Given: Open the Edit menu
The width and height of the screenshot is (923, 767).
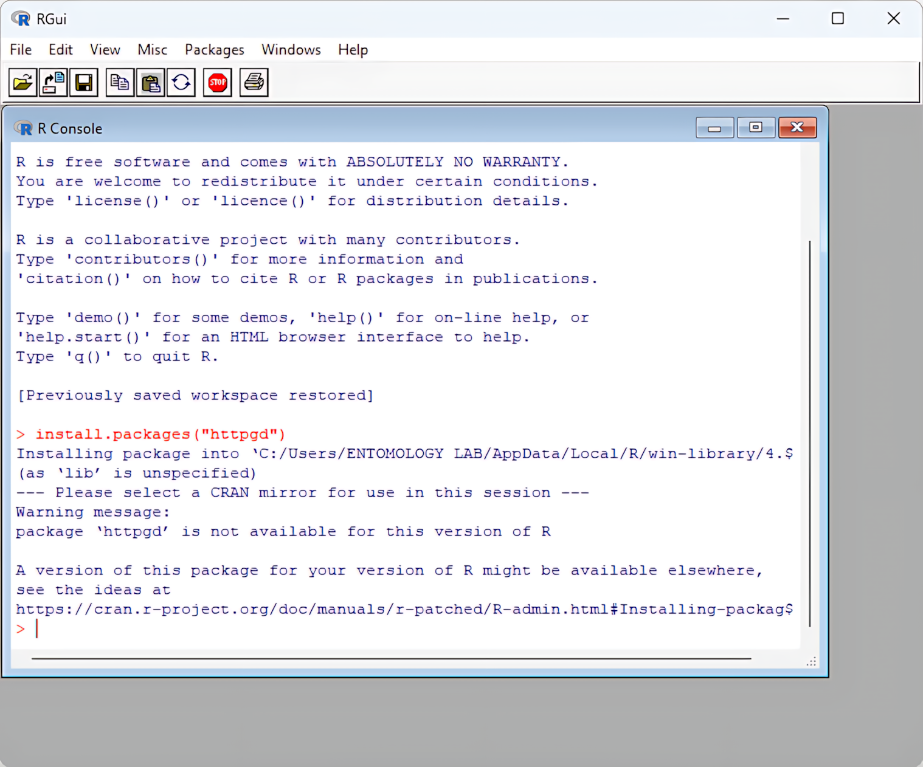Looking at the screenshot, I should (x=60, y=50).
